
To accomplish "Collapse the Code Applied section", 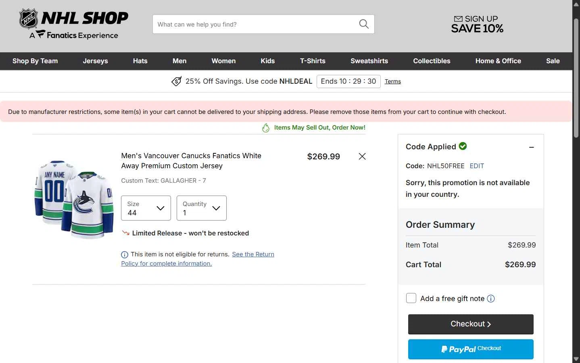I will (532, 147).
